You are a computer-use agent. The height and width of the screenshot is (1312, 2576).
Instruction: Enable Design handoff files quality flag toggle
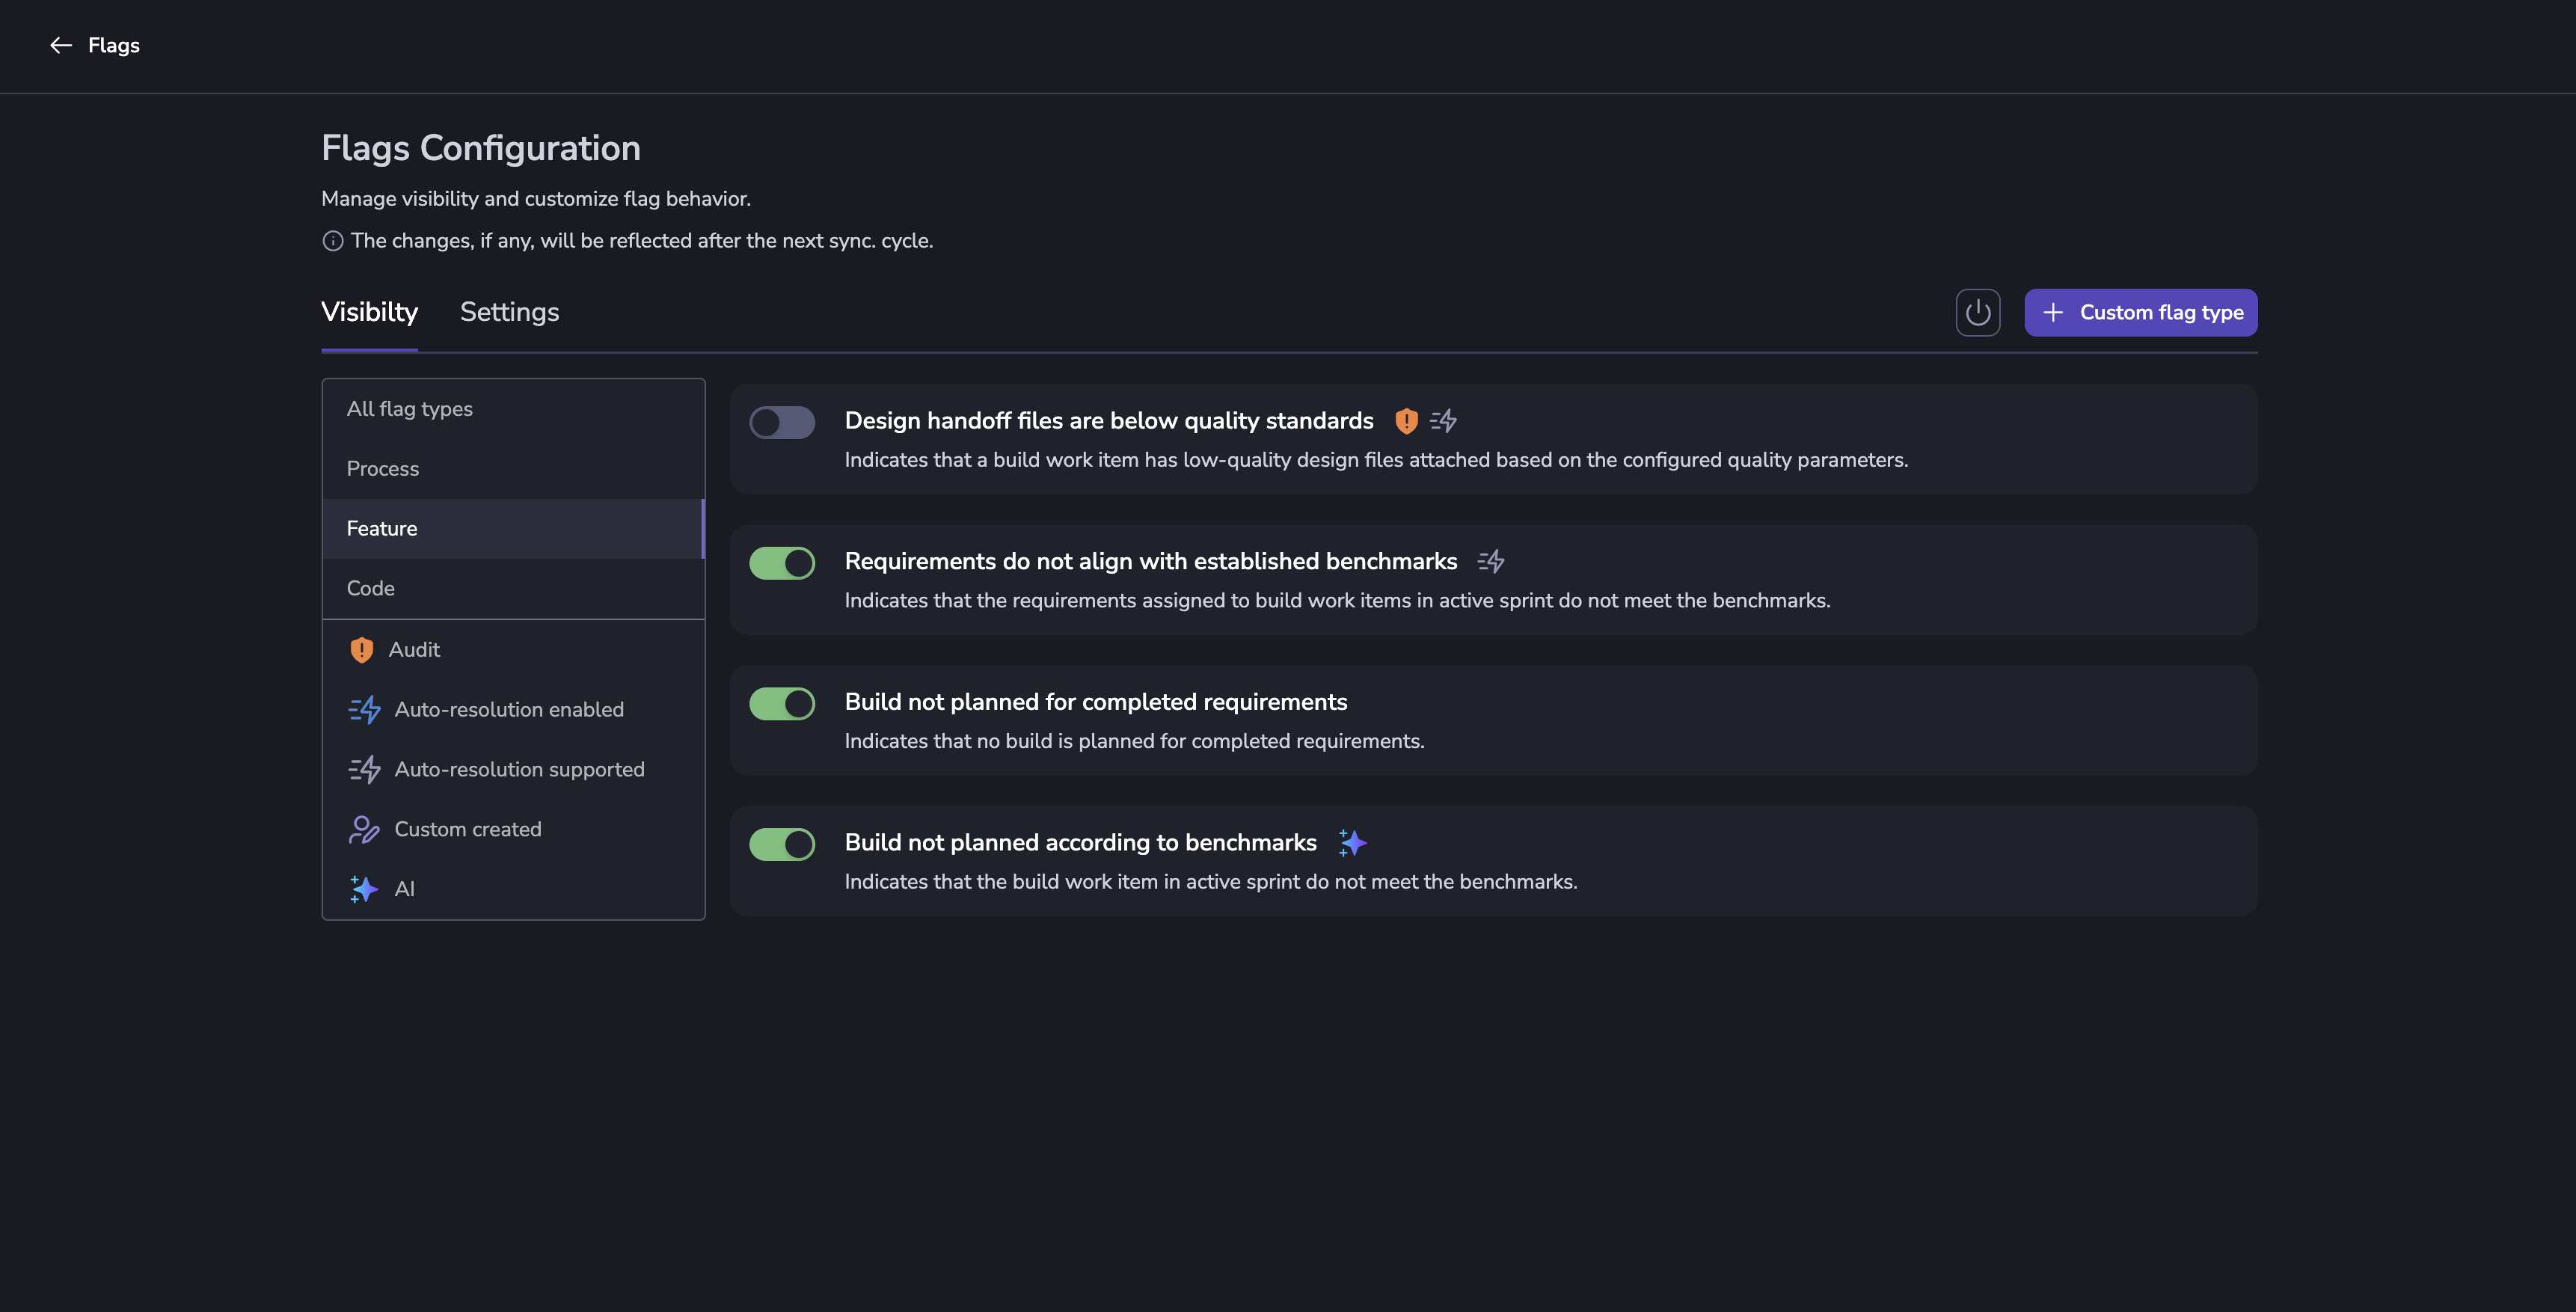pos(782,422)
